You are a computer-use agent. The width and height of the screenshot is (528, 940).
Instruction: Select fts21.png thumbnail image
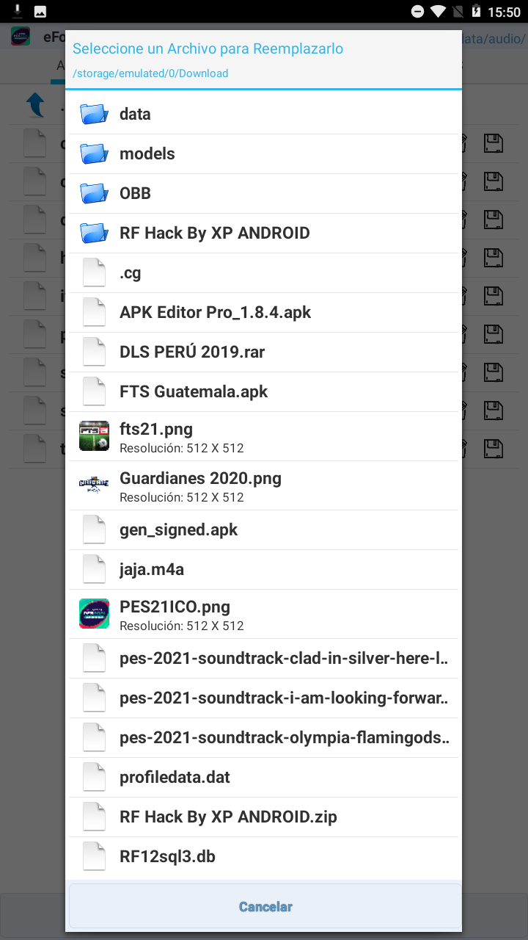(94, 435)
